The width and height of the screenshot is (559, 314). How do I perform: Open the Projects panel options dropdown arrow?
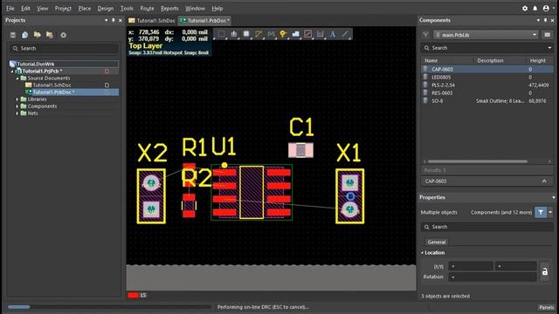click(x=106, y=20)
